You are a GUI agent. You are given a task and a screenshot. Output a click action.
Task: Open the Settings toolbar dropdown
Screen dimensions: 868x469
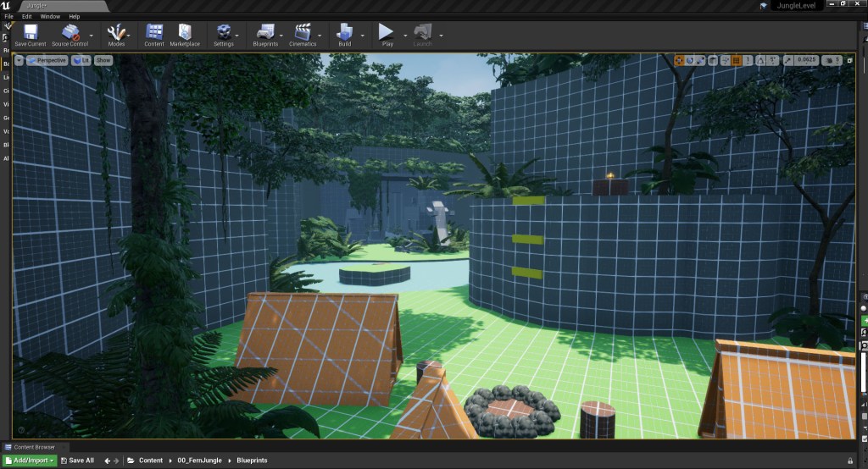(x=224, y=33)
